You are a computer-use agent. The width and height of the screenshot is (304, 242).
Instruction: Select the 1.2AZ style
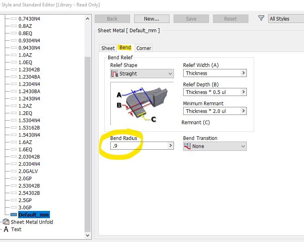pos(25,106)
